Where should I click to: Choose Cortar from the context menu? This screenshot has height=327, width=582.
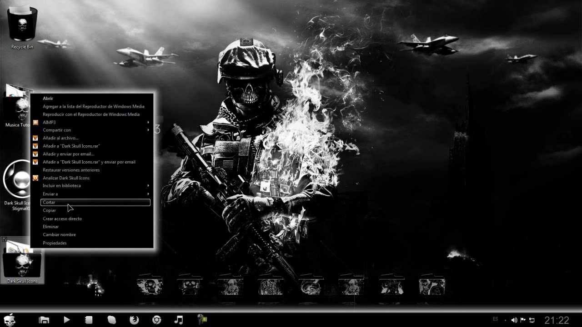pos(95,203)
